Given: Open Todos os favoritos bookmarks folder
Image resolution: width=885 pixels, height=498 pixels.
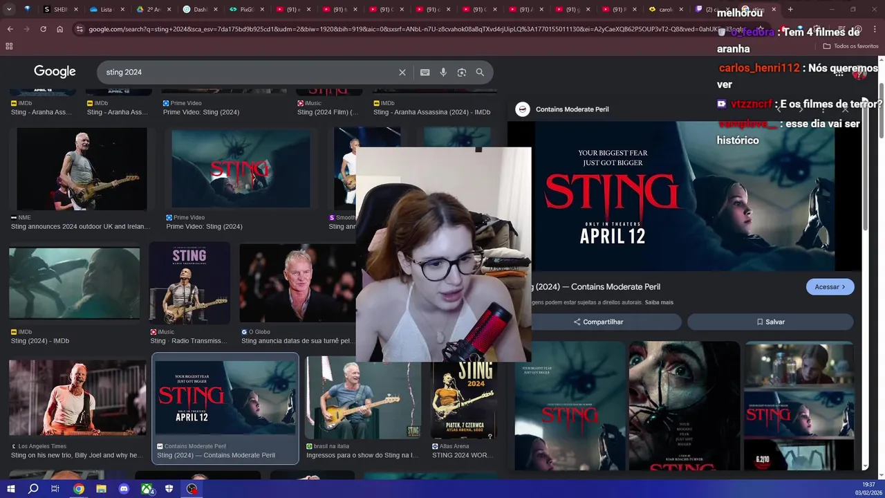Looking at the screenshot, I should click(x=850, y=46).
